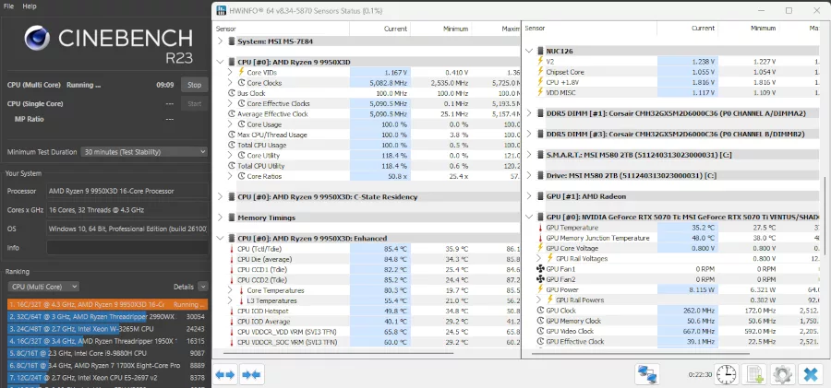Open Cinebench File menu
The height and width of the screenshot is (388, 831).
[9, 6]
